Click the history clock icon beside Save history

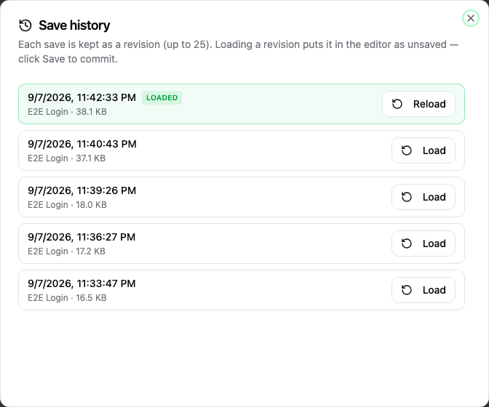coord(25,25)
